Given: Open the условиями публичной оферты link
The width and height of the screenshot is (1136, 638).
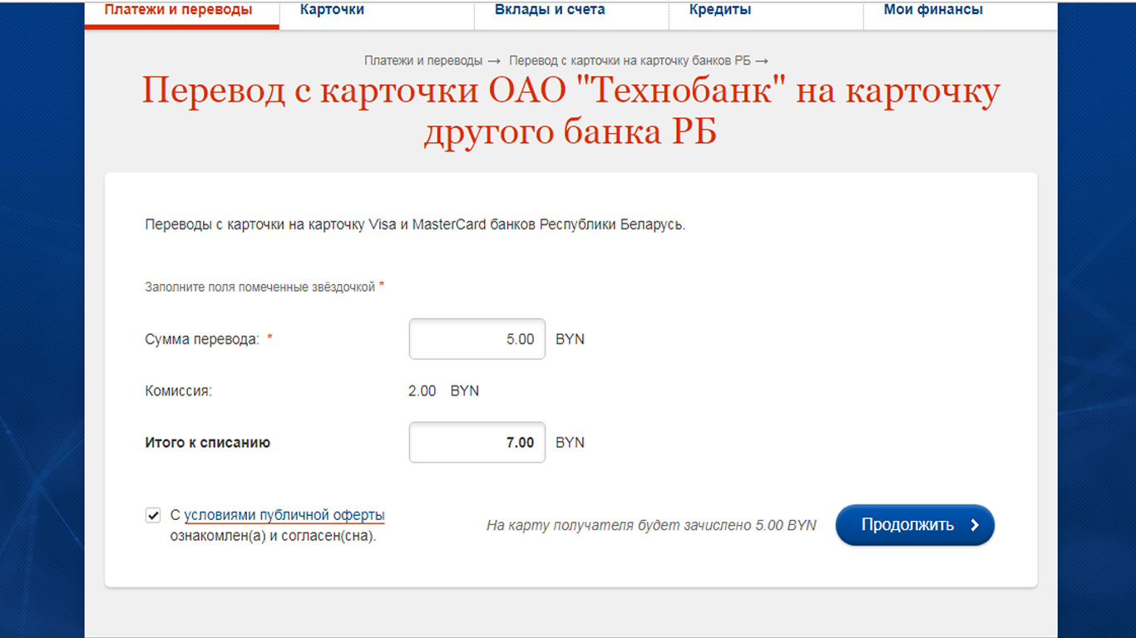Looking at the screenshot, I should coord(284,515).
